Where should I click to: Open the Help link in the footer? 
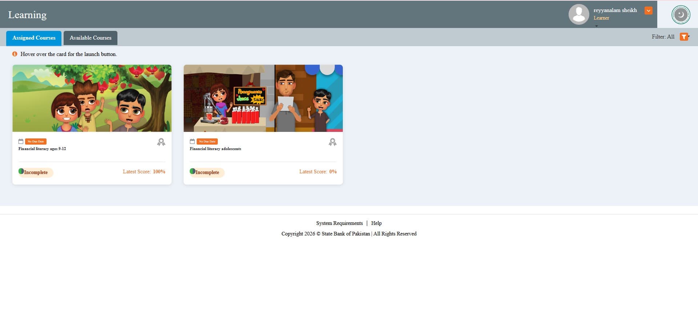coord(376,223)
